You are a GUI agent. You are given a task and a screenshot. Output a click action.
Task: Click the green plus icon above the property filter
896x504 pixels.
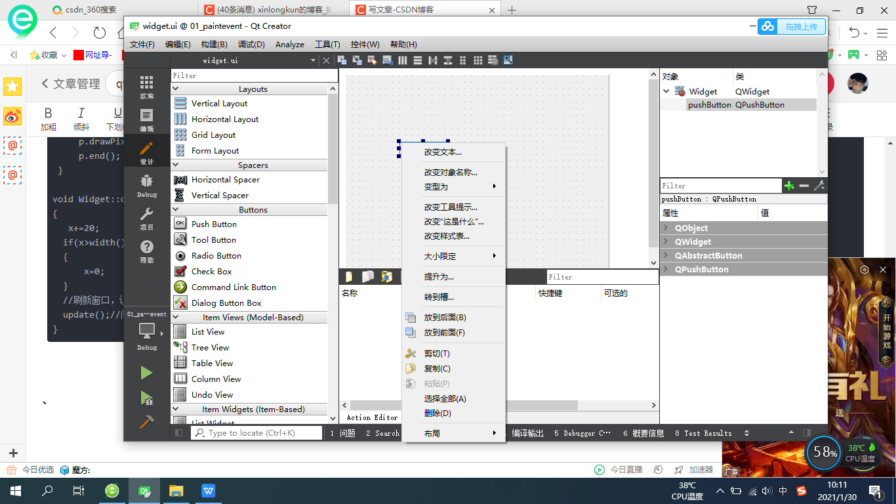click(x=789, y=186)
